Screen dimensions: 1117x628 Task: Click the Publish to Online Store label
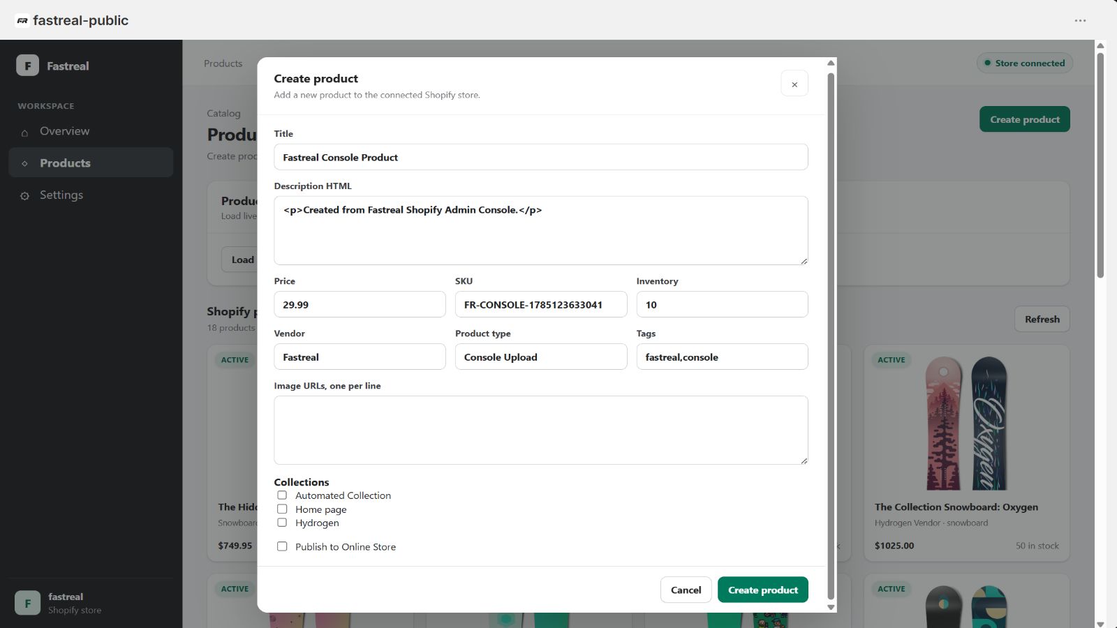[x=345, y=546]
